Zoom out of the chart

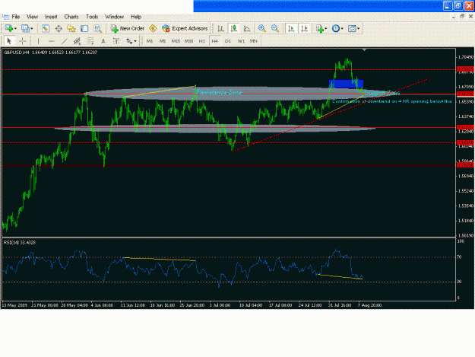[275, 28]
